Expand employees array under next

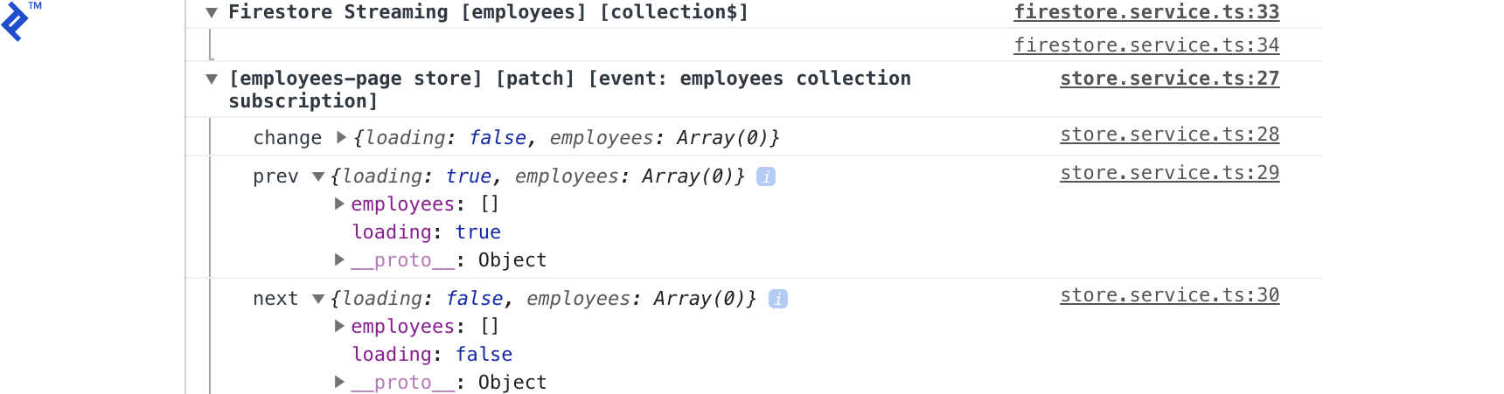(339, 326)
